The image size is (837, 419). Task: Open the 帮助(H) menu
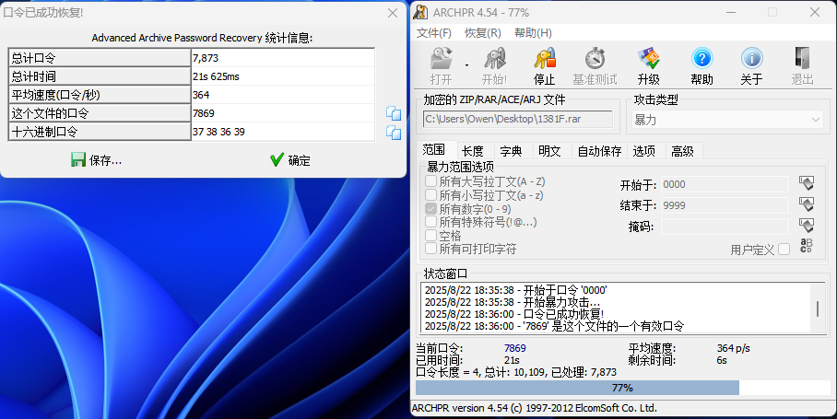click(x=533, y=33)
